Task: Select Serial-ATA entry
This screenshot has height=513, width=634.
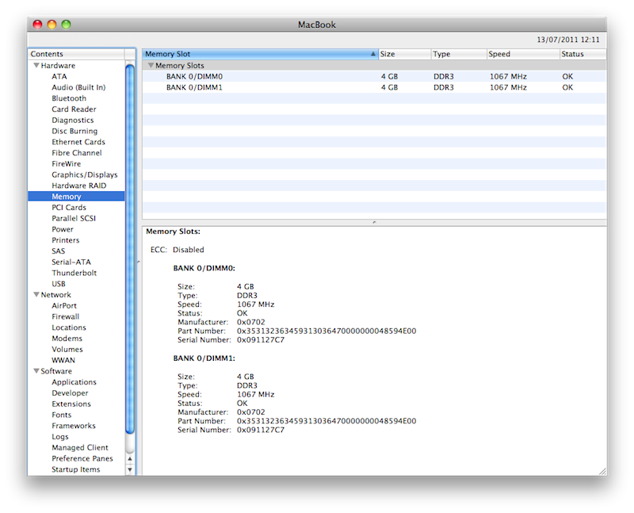Action: [71, 262]
